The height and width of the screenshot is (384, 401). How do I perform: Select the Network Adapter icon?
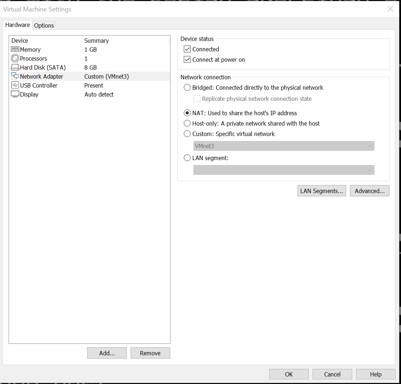15,76
